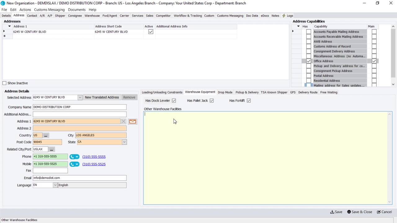397x223 pixels.
Task: Clear Address 1 with the X icon
Action: (x=123, y=121)
